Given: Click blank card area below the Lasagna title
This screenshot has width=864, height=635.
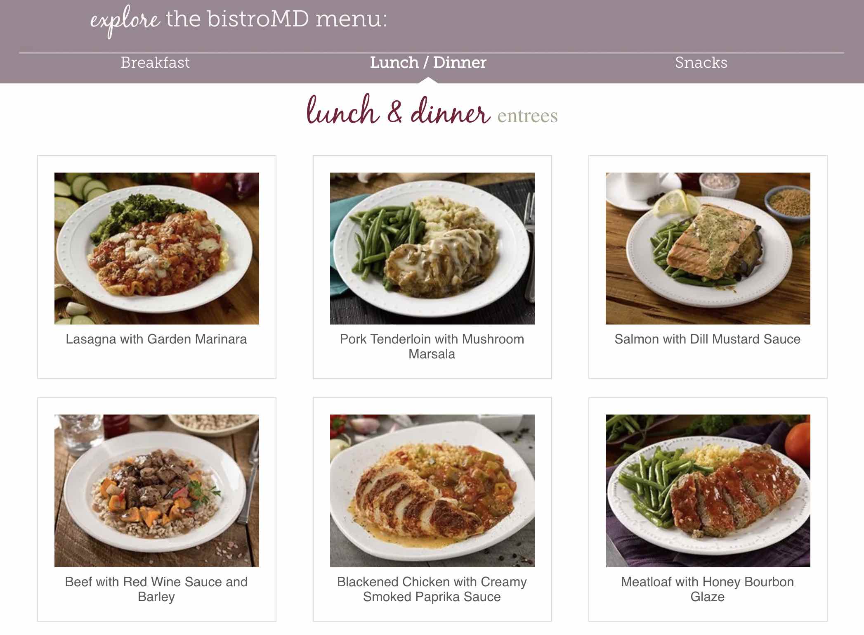Looking at the screenshot, I should [x=157, y=363].
